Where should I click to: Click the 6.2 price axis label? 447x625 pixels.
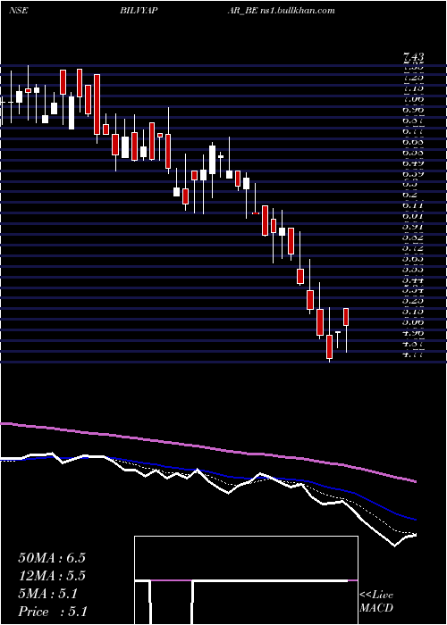point(411,195)
